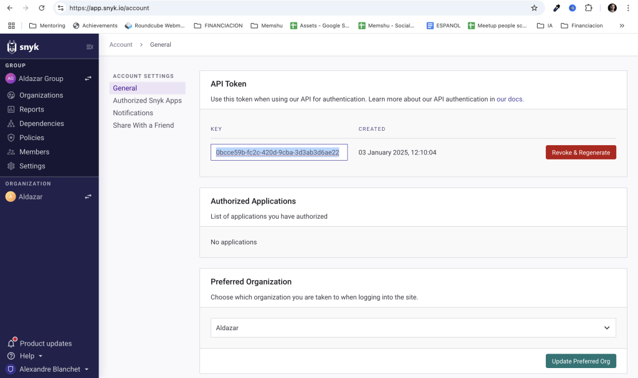
Task: Click the creation date '03 January 2025, 12:10:04'
Action: coord(397,152)
